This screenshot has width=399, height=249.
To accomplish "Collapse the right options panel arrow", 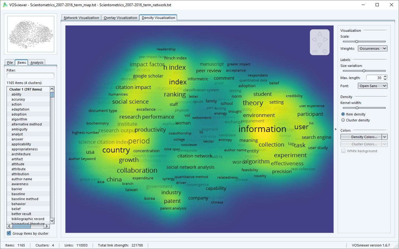I will (x=336, y=129).
